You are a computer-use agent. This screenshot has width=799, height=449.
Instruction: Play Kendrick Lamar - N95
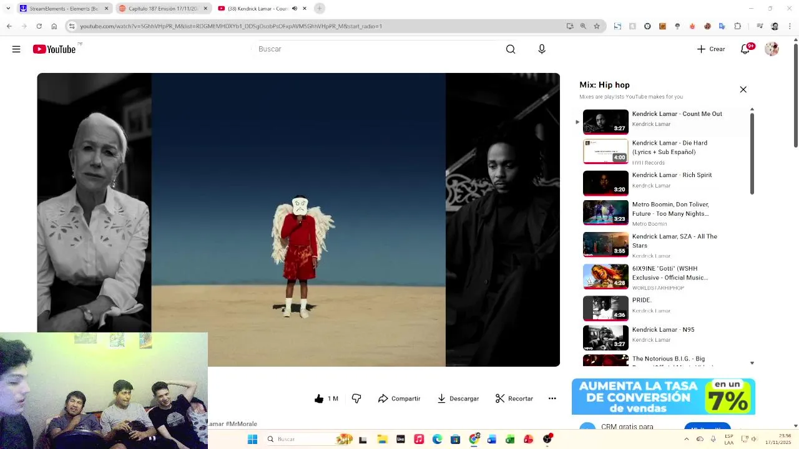coord(662,337)
